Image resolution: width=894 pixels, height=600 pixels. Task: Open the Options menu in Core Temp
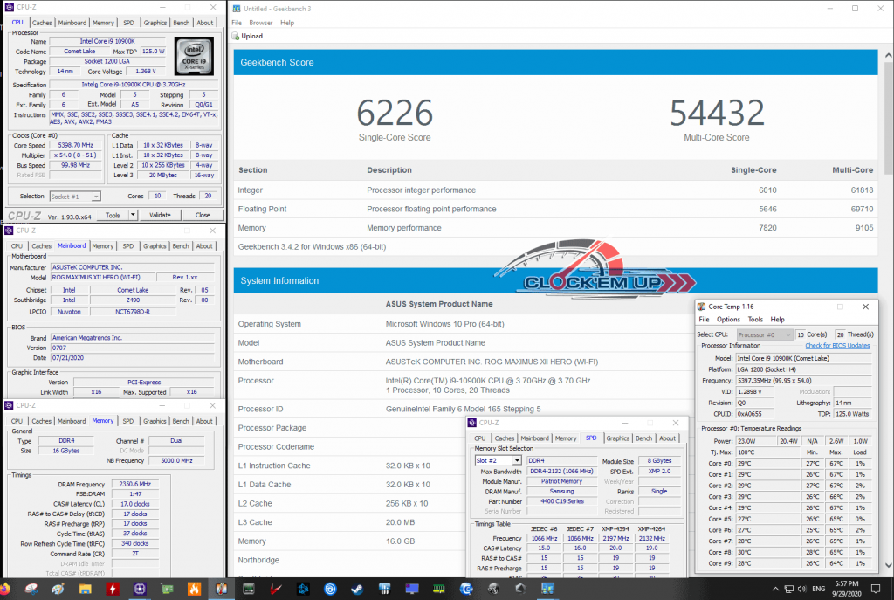point(728,320)
